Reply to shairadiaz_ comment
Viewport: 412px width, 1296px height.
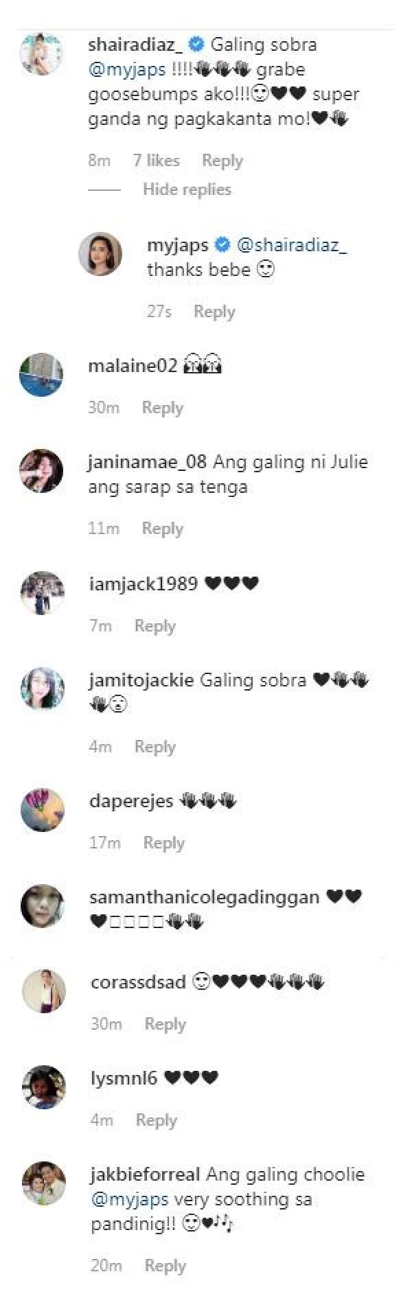(222, 161)
